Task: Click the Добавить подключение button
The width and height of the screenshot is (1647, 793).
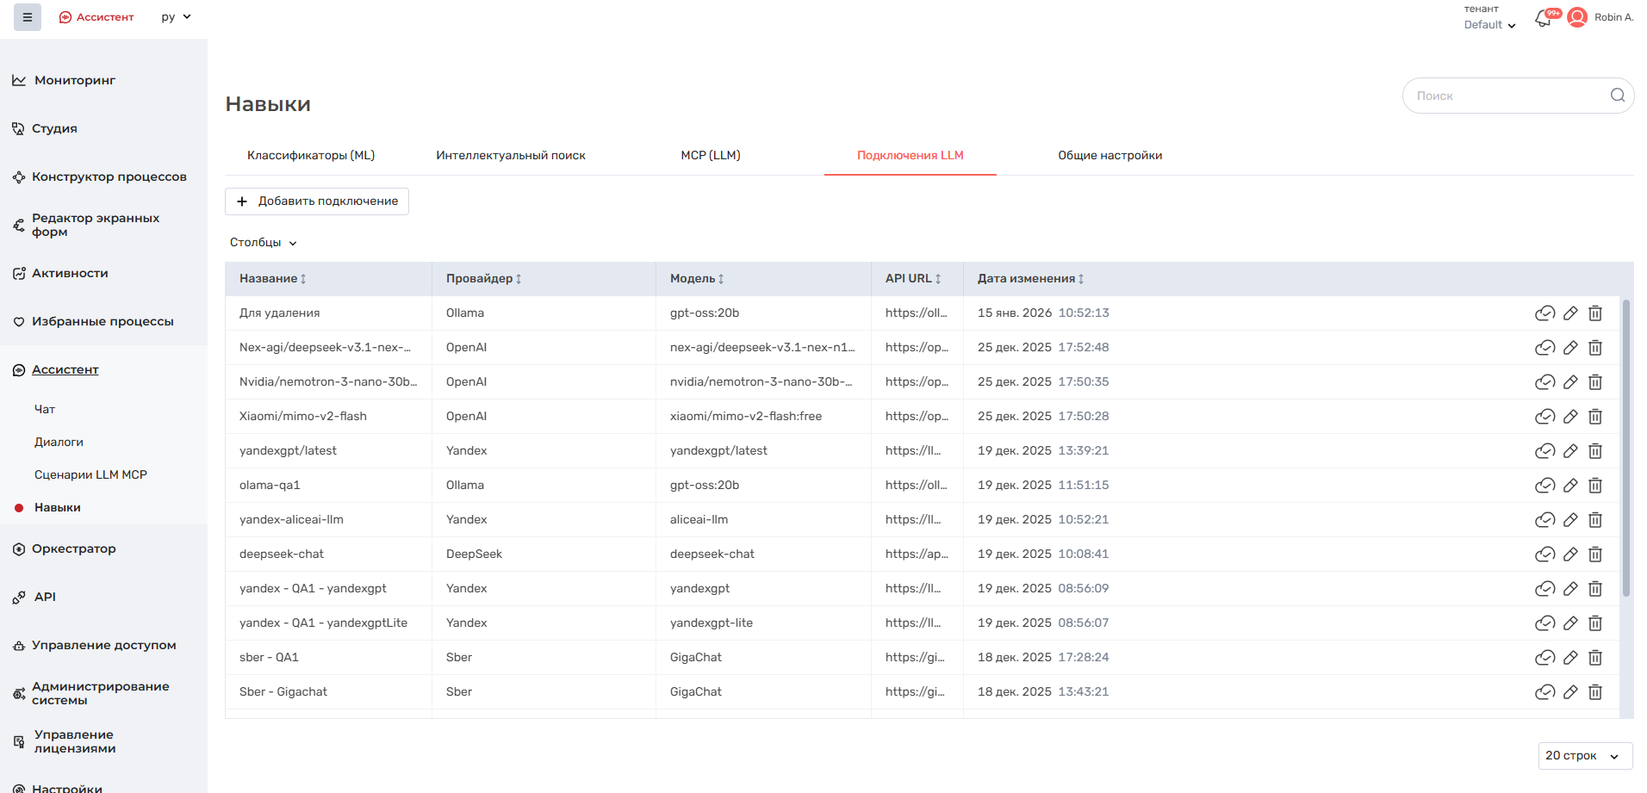Action: click(x=317, y=201)
